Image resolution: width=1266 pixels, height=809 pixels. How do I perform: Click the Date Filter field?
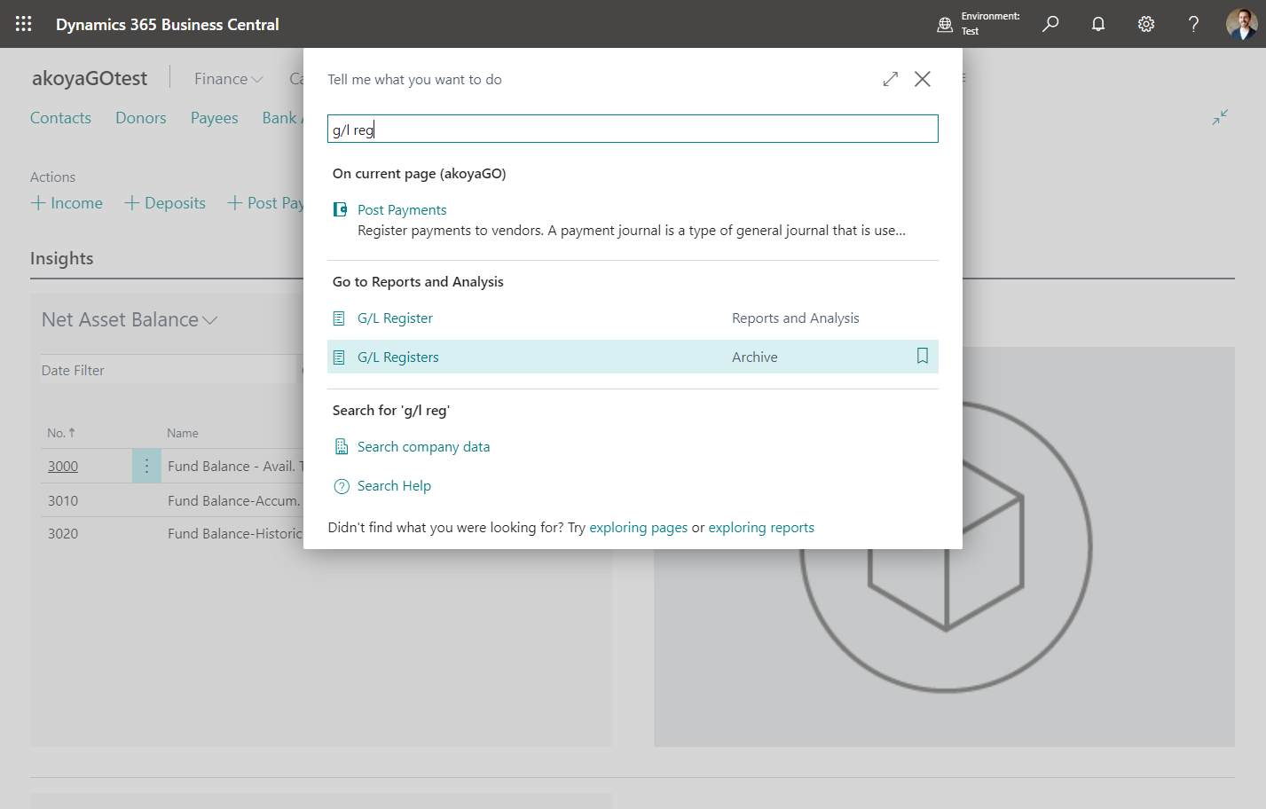coord(169,370)
